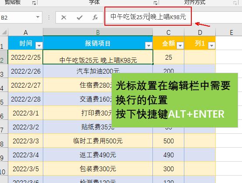Open the 列1 column filter dropdown
The height and width of the screenshot is (183, 242).
coord(211,46)
